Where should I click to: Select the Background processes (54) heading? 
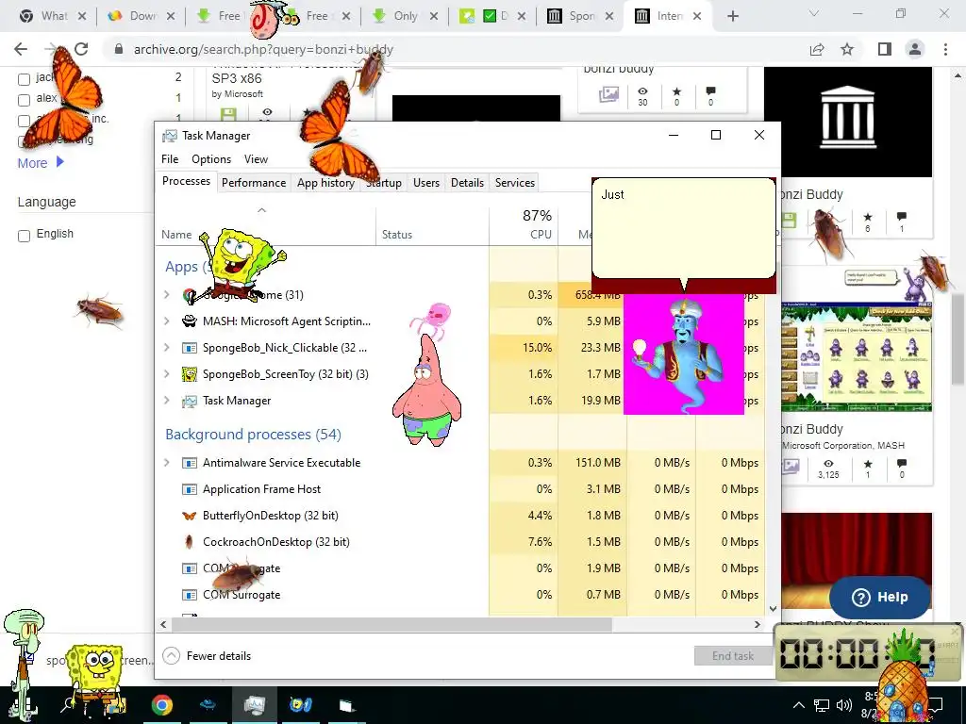coord(253,435)
